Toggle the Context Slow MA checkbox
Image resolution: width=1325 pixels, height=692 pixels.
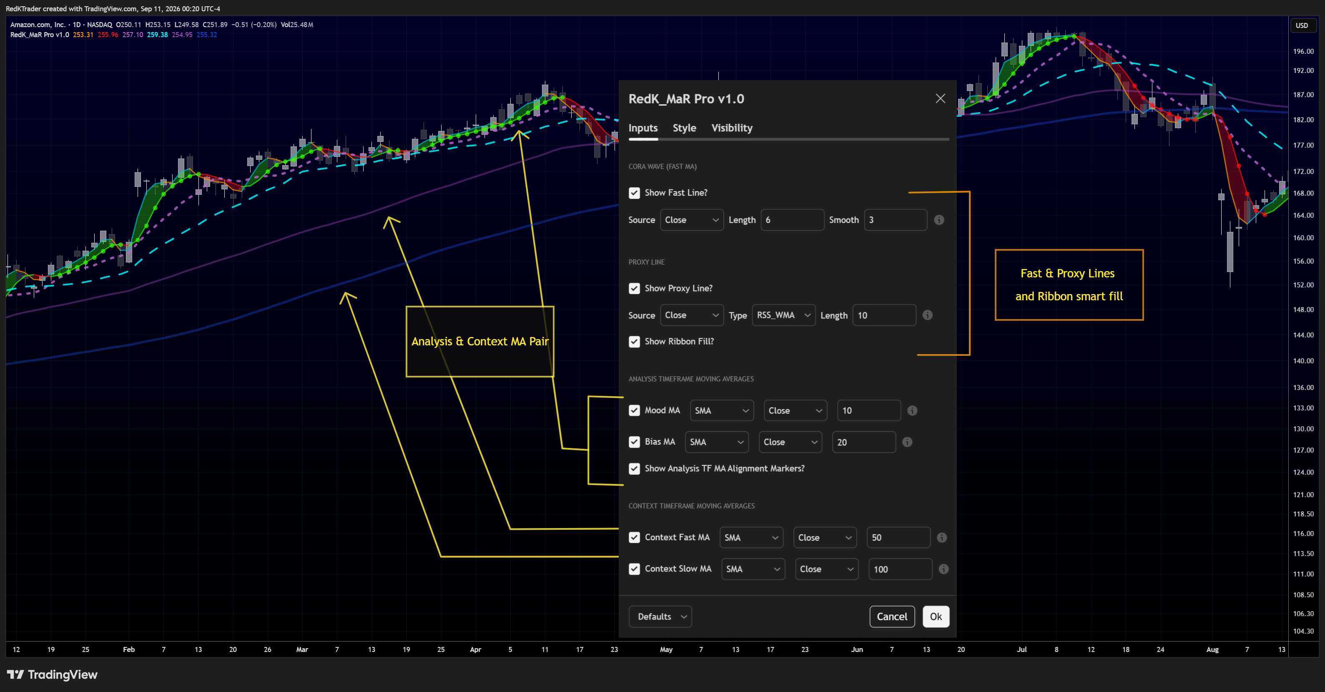click(x=634, y=569)
